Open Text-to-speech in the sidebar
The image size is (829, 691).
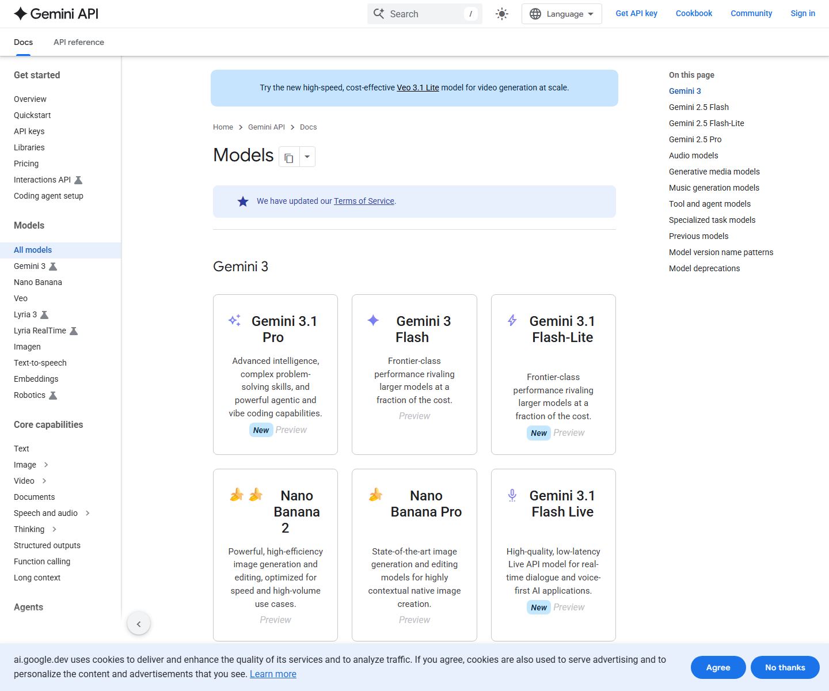(40, 363)
